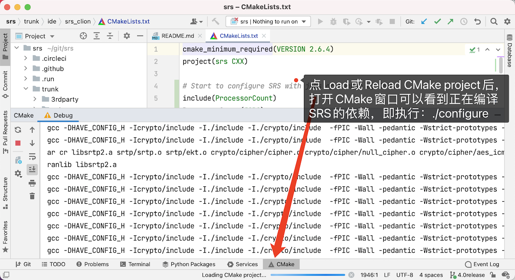Image resolution: width=515 pixels, height=280 pixels.
Task: Click the Loading CMake project progress bar
Action: (308, 275)
